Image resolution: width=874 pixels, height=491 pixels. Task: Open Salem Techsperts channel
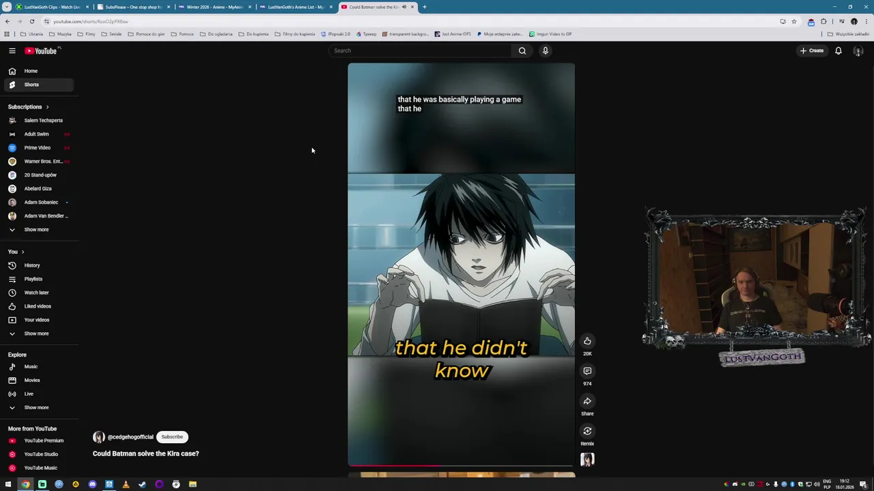[x=38, y=121]
